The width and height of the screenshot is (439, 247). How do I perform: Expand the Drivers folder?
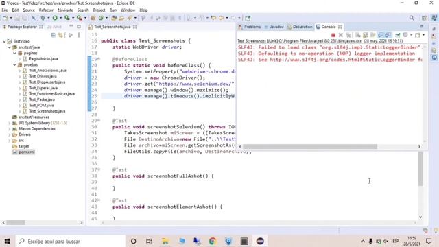[x=9, y=134]
